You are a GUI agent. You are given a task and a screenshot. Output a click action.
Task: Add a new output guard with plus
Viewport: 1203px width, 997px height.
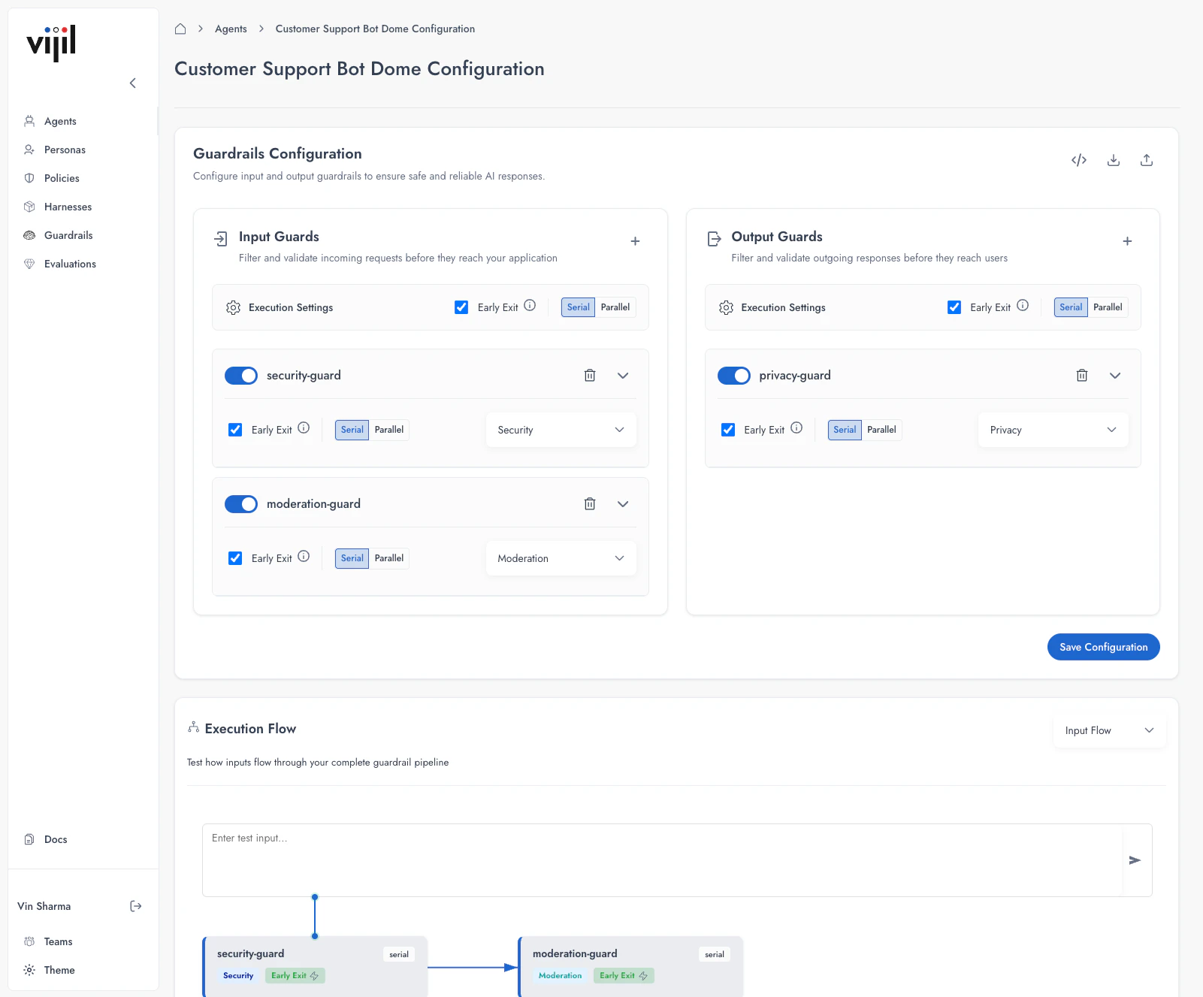(x=1127, y=241)
